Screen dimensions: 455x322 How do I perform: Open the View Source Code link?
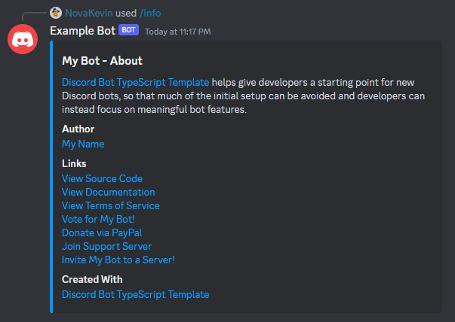tap(102, 178)
